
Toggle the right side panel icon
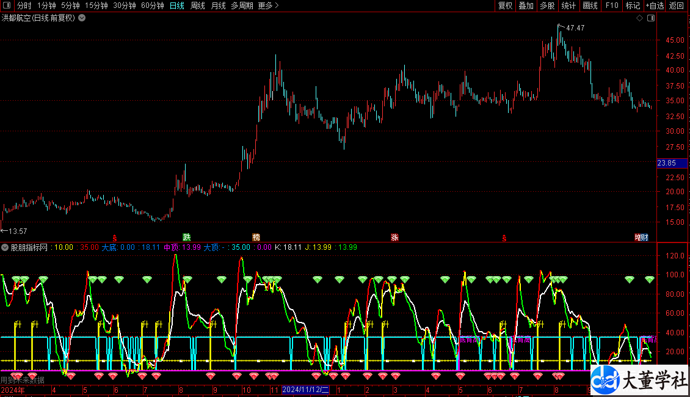[651, 18]
